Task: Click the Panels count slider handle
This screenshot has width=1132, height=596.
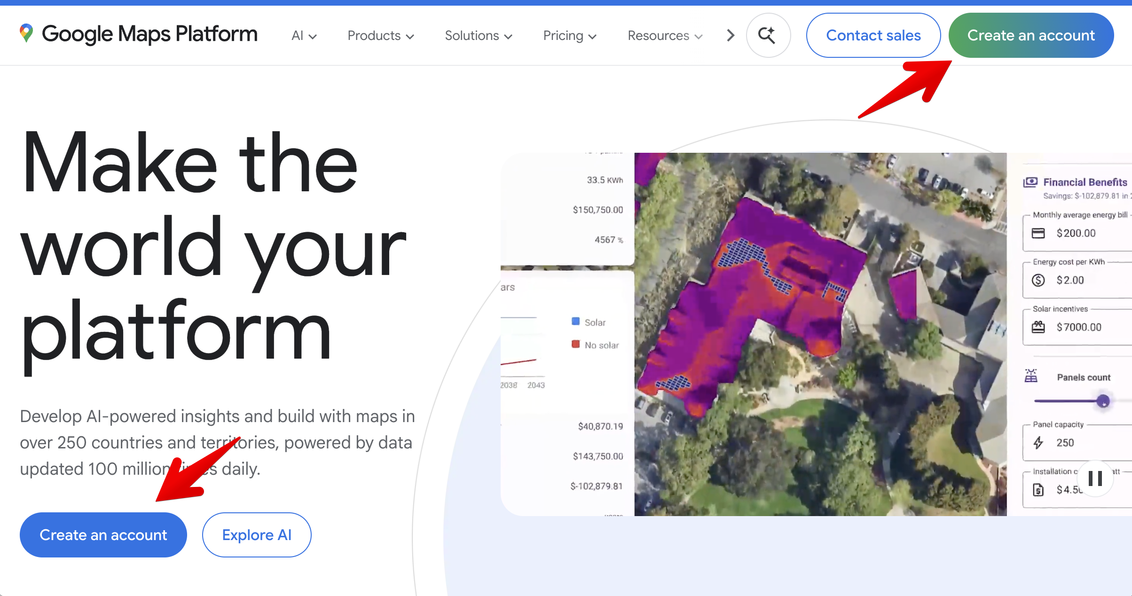Action: point(1103,401)
